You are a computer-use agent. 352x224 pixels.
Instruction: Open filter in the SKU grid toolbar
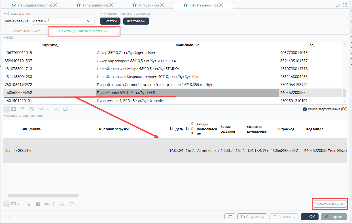pyautogui.click(x=22, y=109)
